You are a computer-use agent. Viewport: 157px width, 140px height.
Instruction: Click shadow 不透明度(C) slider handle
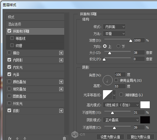114,128
